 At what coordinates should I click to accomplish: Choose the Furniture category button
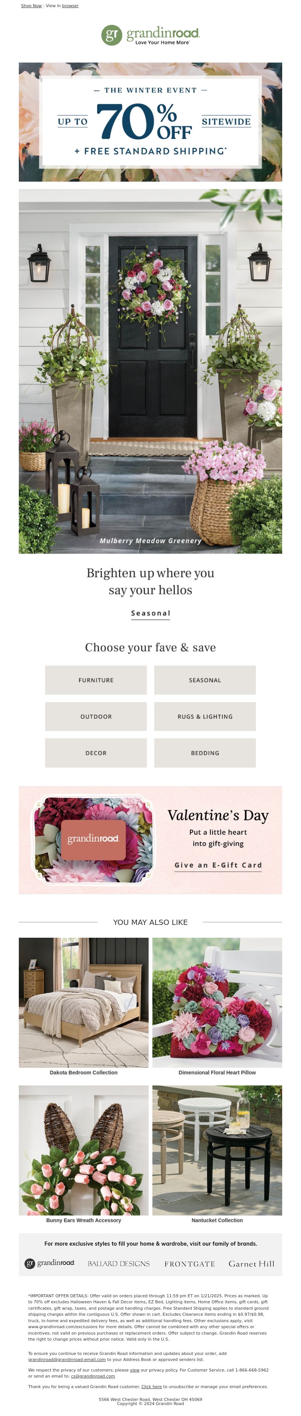(x=96, y=680)
